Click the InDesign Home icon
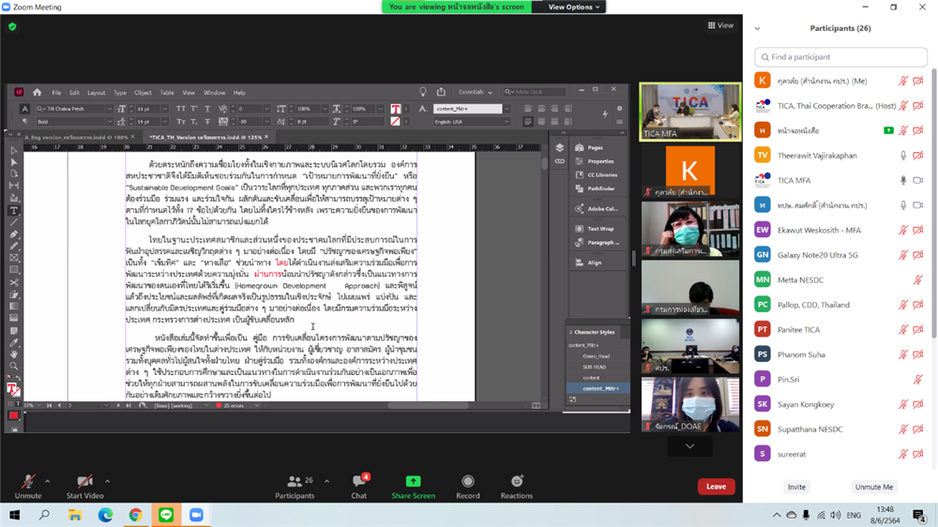 [x=38, y=92]
